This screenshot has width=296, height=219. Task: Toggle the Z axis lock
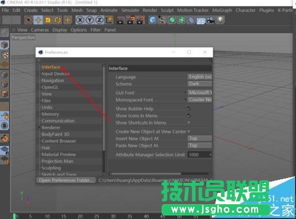click(99, 20)
